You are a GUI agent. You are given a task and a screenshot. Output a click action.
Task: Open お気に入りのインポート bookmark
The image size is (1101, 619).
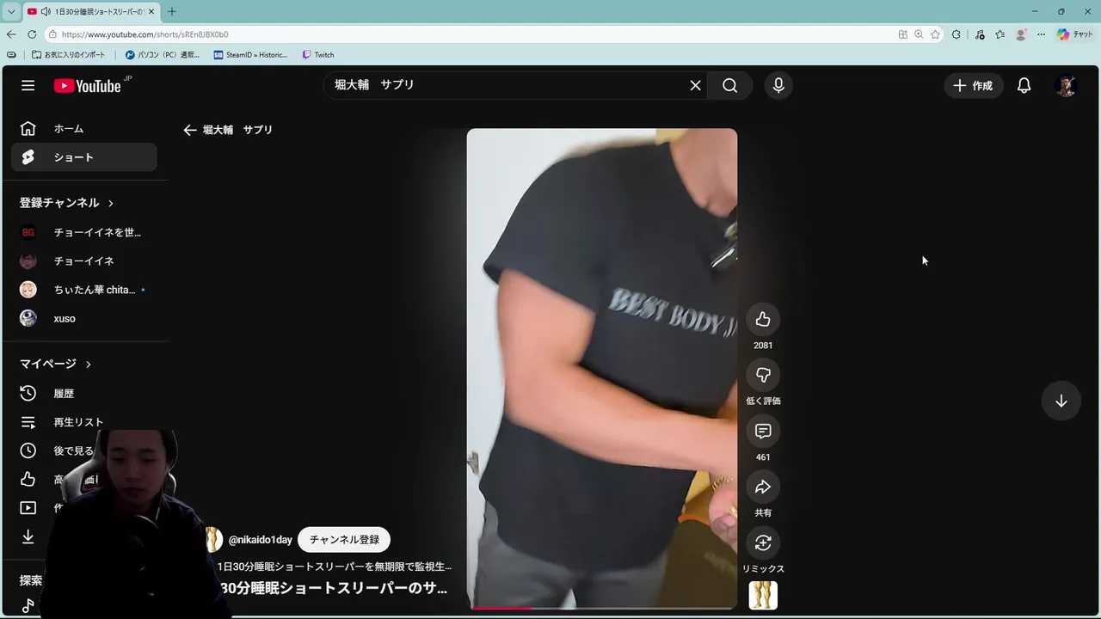point(69,55)
